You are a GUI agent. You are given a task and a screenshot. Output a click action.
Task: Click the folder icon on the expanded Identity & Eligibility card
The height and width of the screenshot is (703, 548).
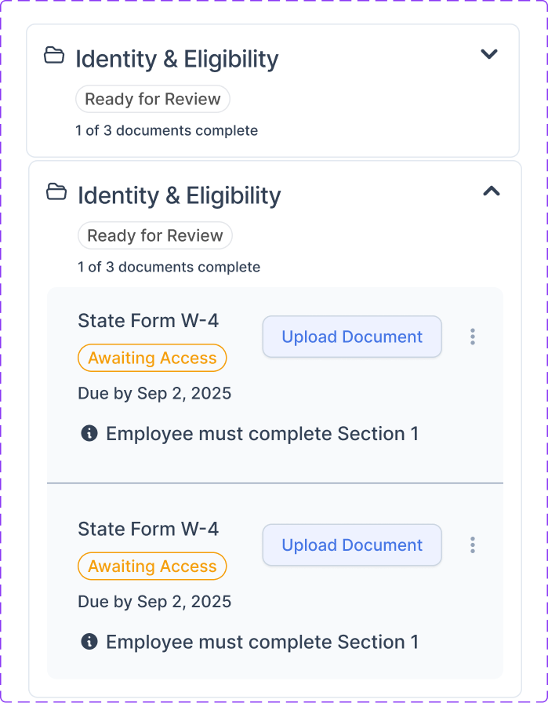(x=56, y=192)
